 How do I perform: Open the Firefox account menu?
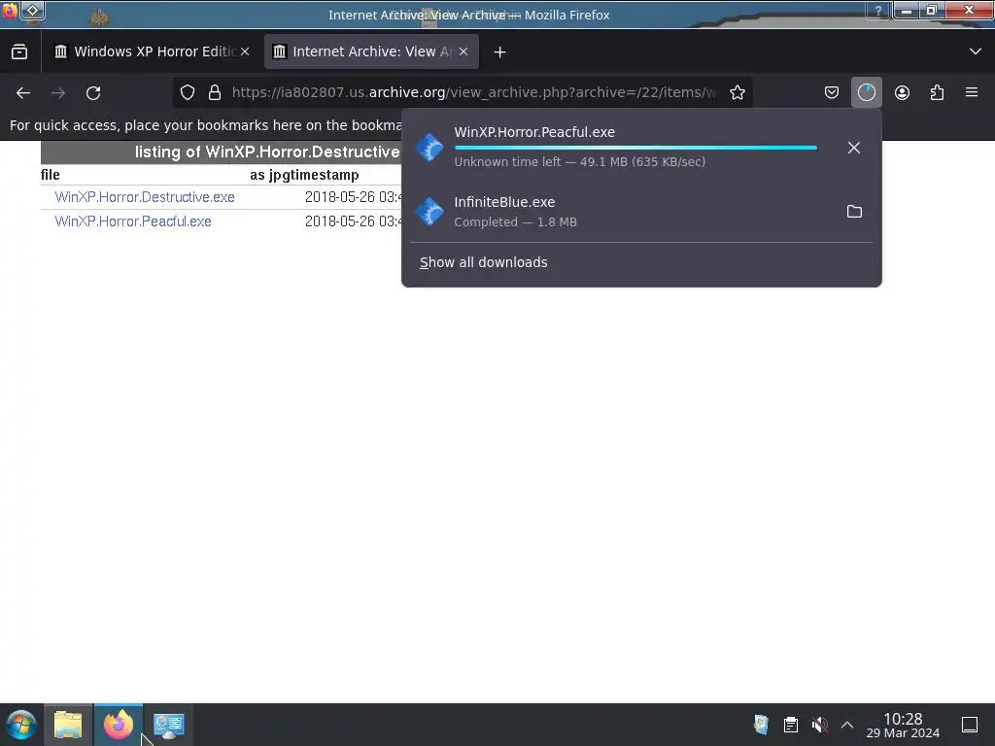(902, 92)
